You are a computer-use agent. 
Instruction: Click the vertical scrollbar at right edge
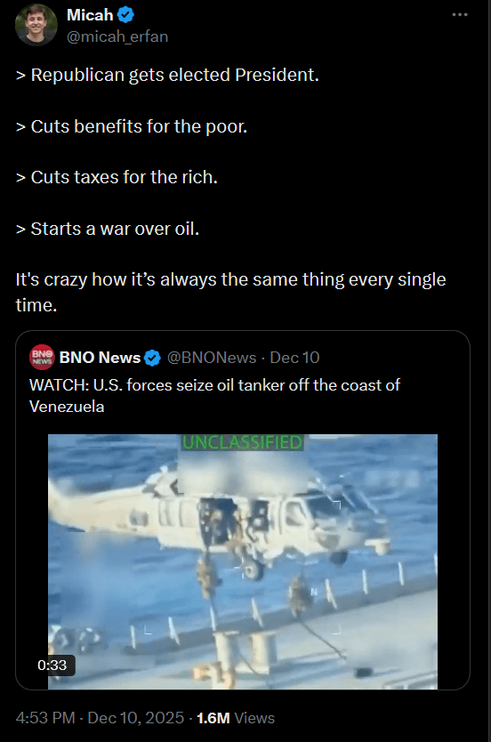pos(489,371)
